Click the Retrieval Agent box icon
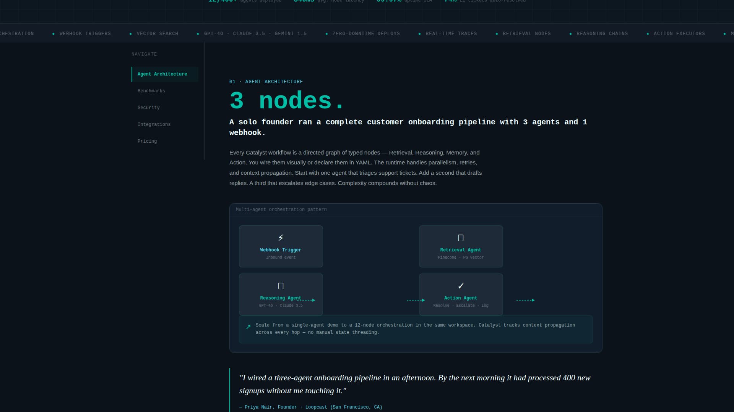Image resolution: width=734 pixels, height=412 pixels. [461, 238]
